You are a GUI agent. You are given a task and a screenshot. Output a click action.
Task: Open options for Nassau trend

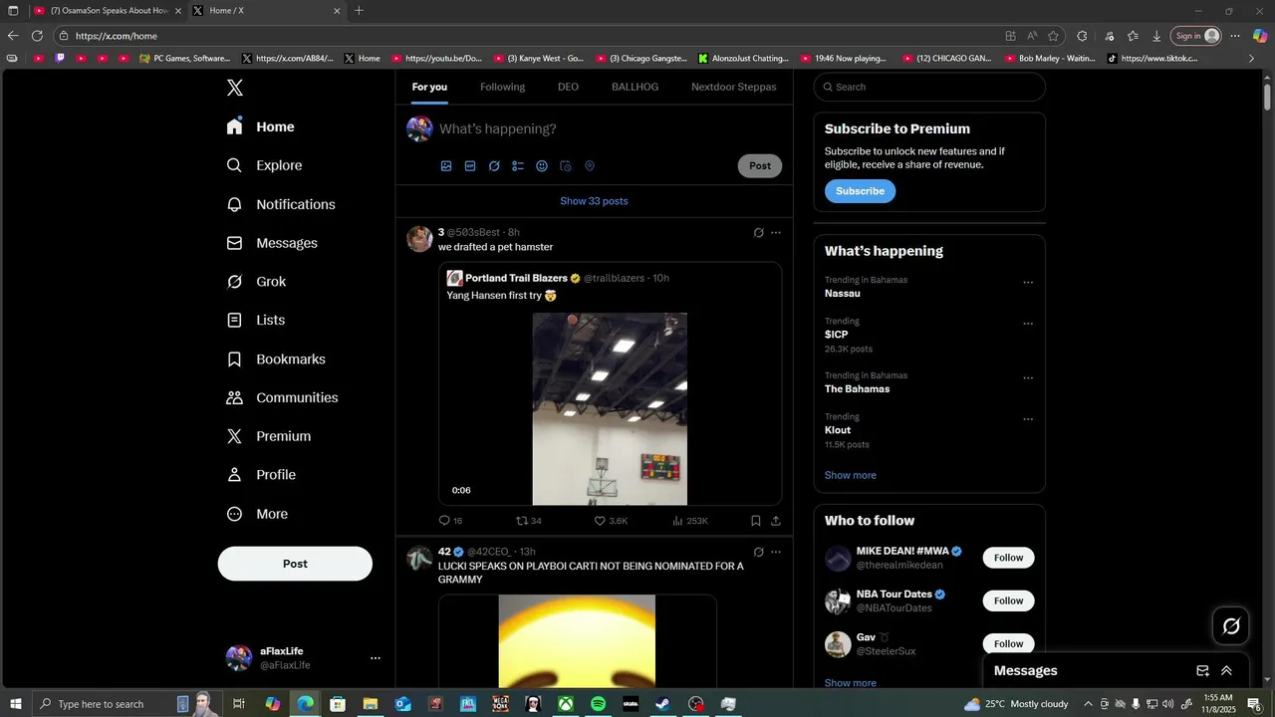click(1028, 283)
